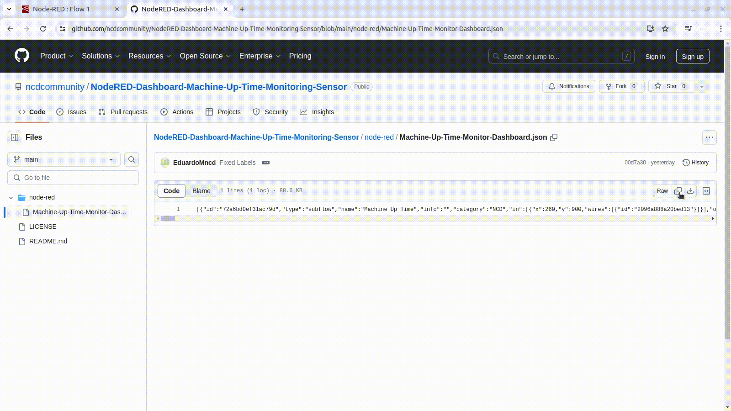This screenshot has width=731, height=411.
Task: View file History
Action: [695, 163]
